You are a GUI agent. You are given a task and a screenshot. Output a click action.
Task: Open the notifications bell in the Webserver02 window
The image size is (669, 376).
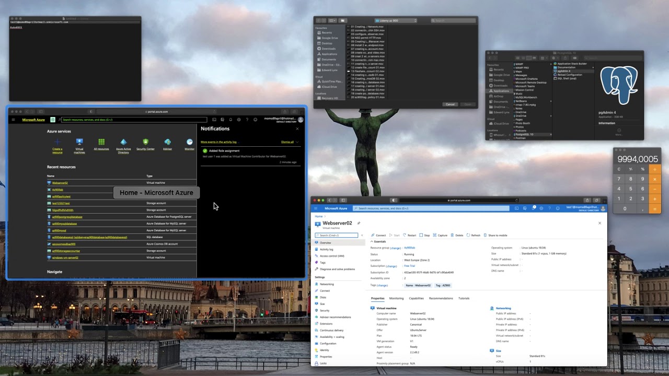pyautogui.click(x=533, y=208)
